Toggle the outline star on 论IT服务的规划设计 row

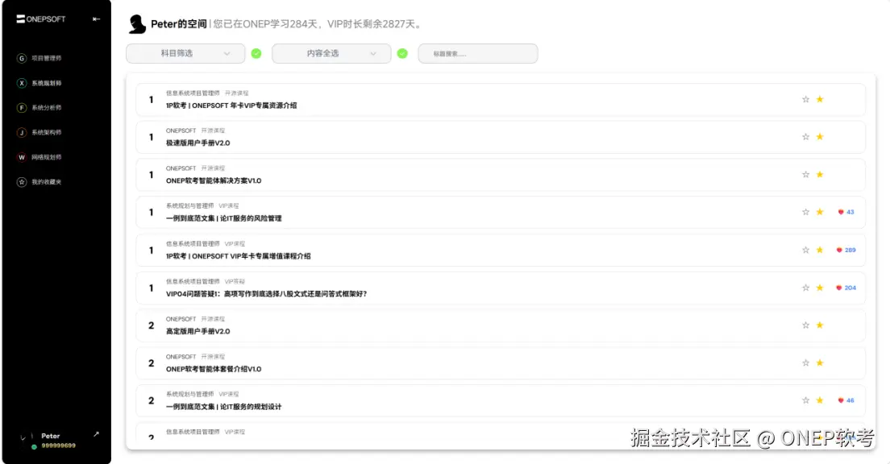click(805, 400)
